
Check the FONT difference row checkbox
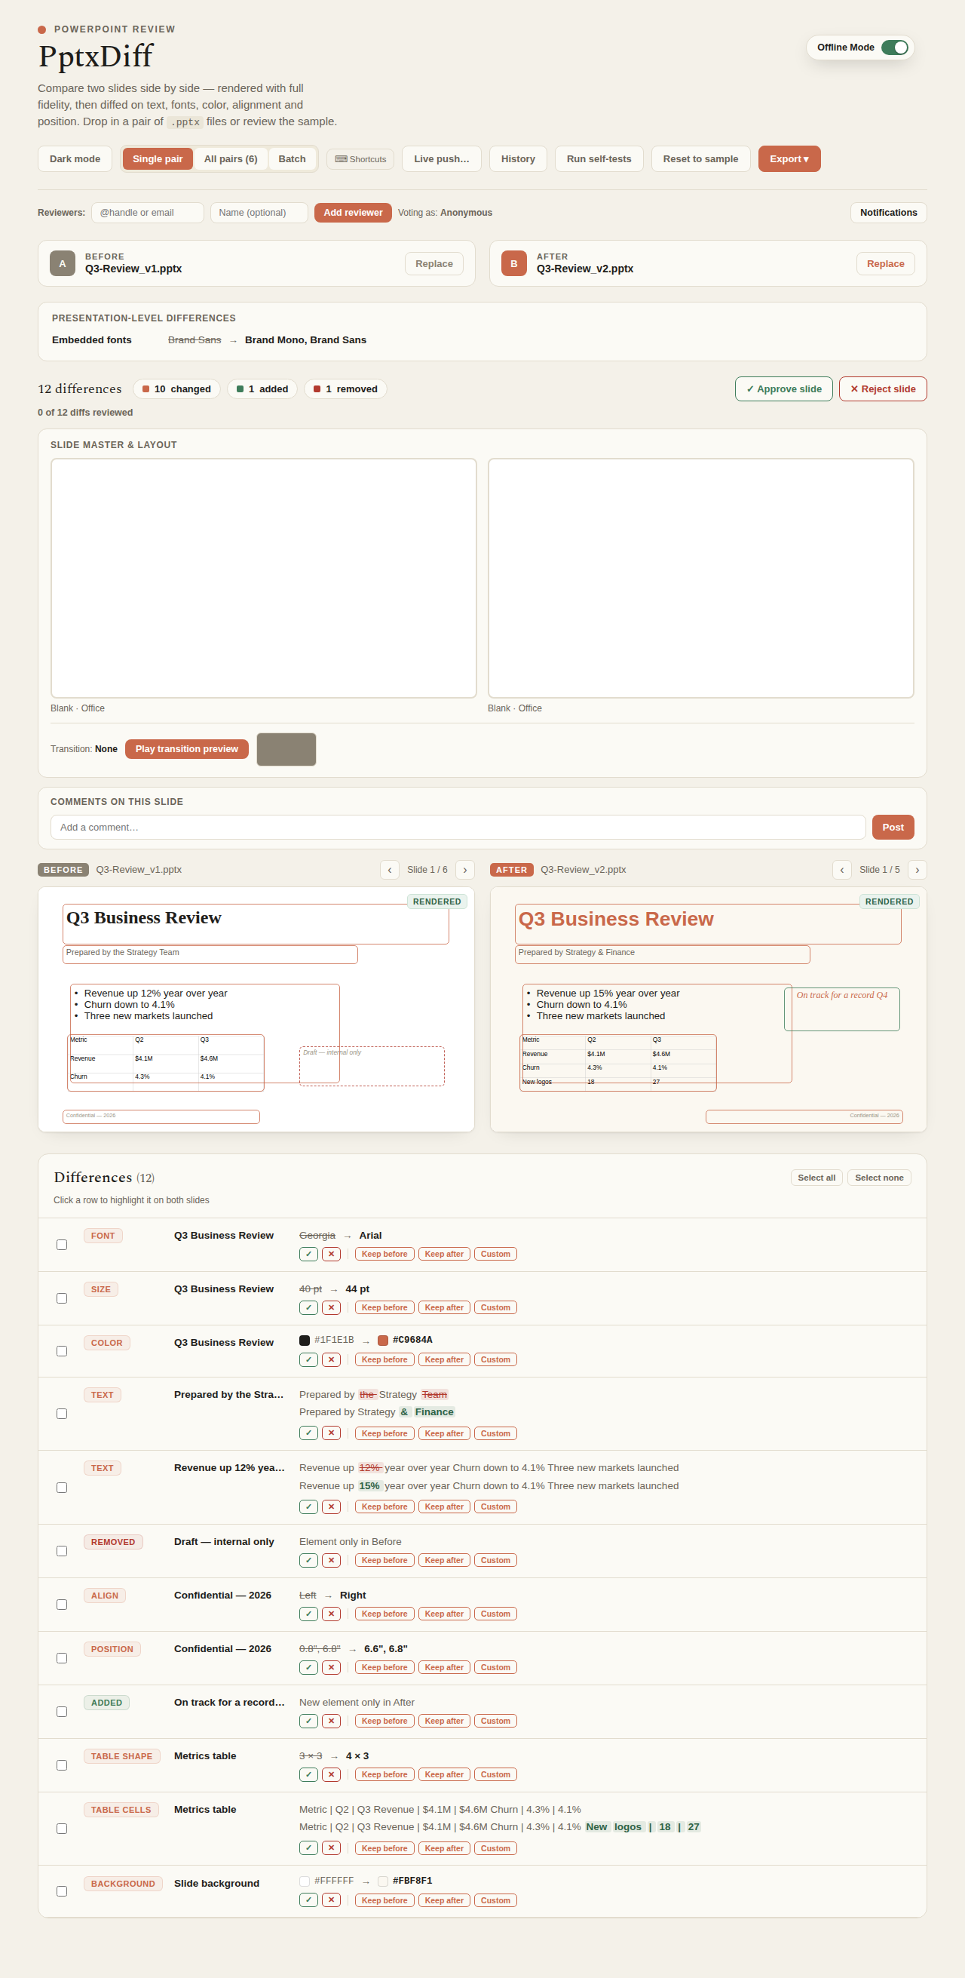pyautogui.click(x=61, y=1245)
